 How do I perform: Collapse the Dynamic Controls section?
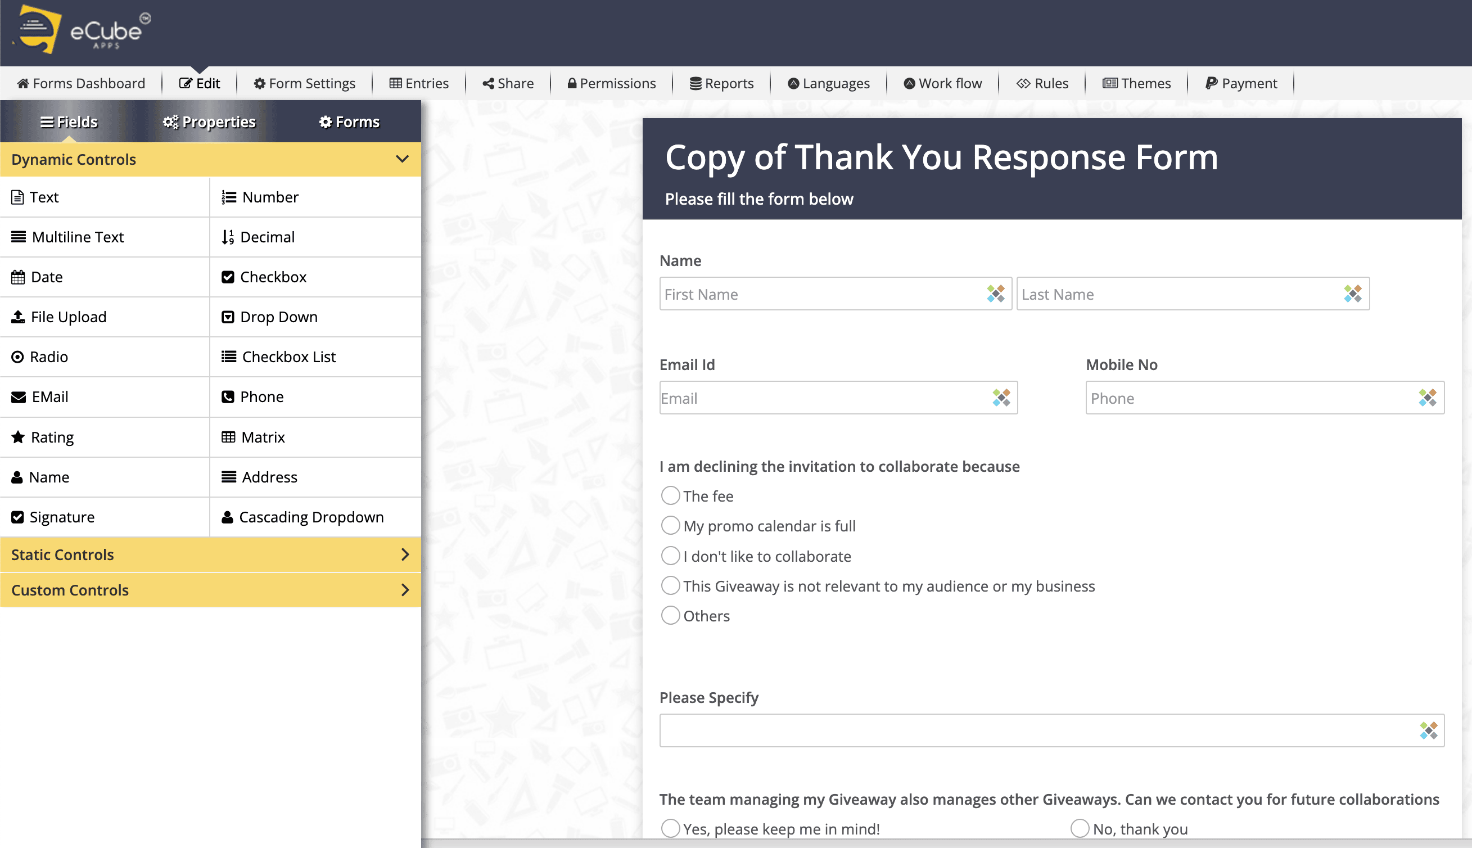coord(402,159)
